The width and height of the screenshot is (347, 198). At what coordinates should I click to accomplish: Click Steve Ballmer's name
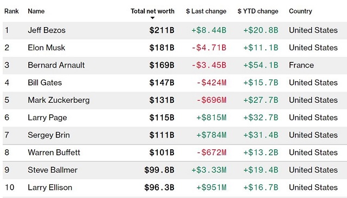tap(53, 170)
